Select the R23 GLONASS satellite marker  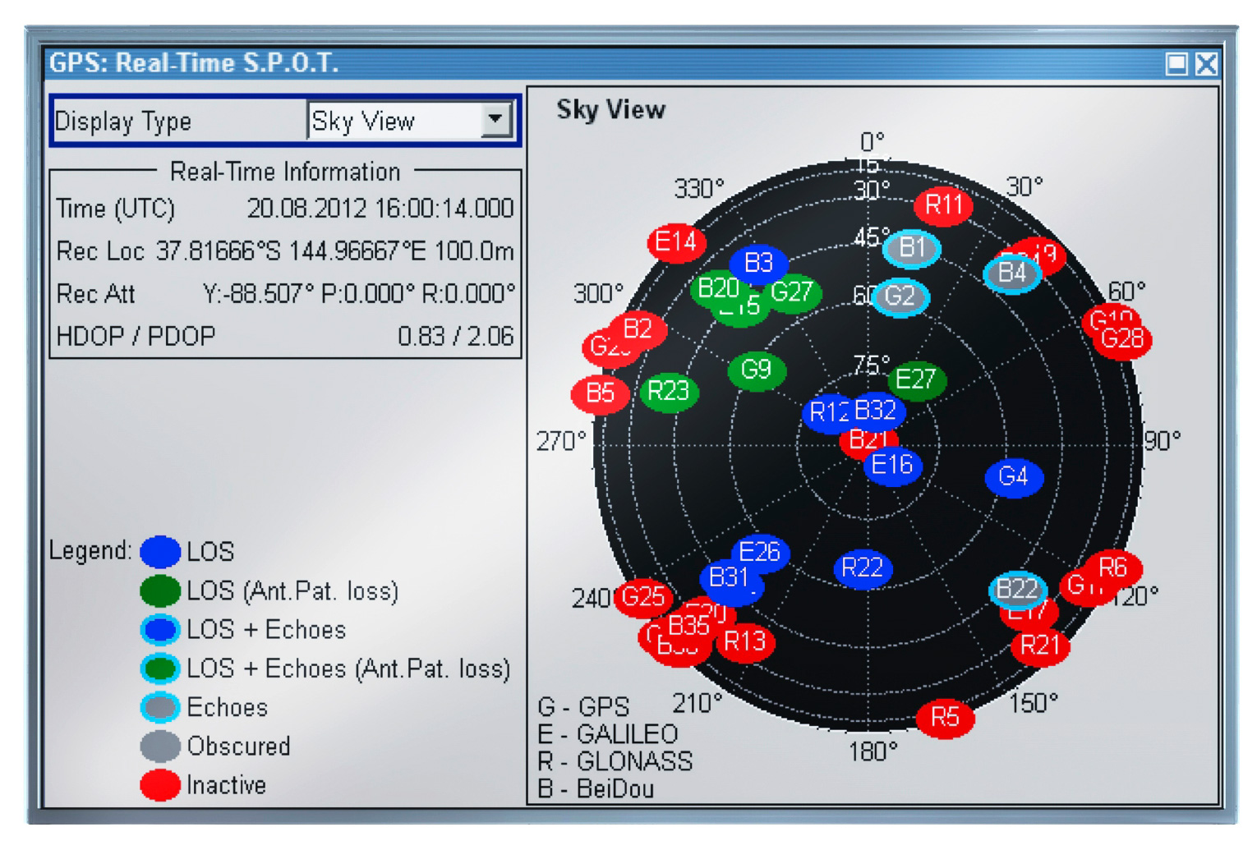tap(669, 391)
